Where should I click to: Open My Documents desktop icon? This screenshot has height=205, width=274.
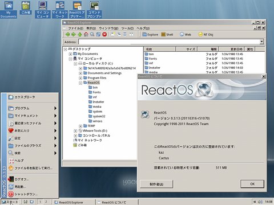(x=9, y=10)
